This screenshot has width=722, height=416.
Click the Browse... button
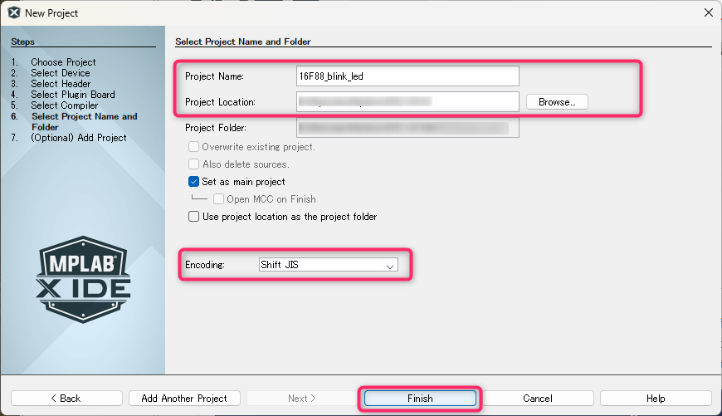click(x=557, y=102)
